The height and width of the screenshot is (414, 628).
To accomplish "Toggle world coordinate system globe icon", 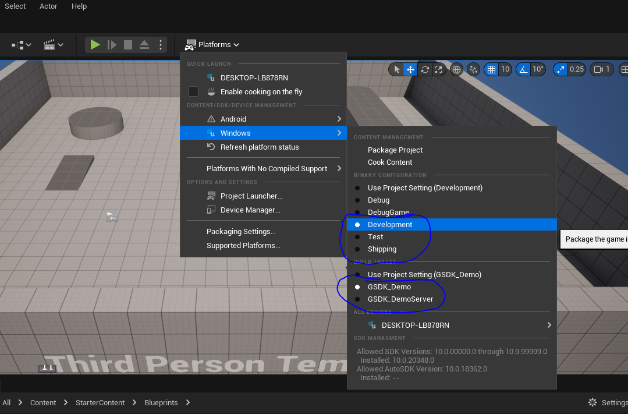I will point(456,69).
